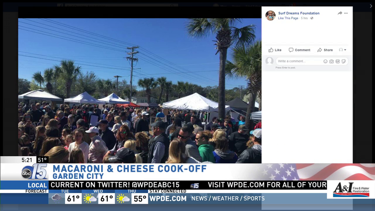The width and height of the screenshot is (375, 211).
Task: Click the Like This Page link
Action: point(288,18)
